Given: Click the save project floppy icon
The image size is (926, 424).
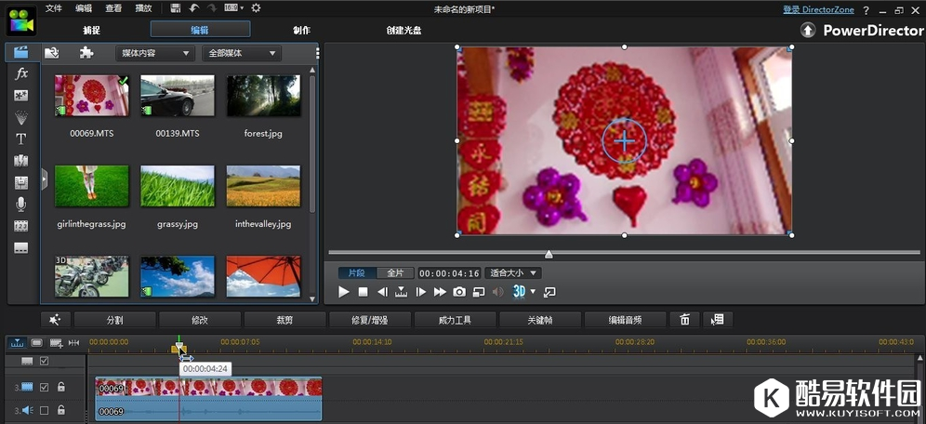Looking at the screenshot, I should click(x=175, y=8).
